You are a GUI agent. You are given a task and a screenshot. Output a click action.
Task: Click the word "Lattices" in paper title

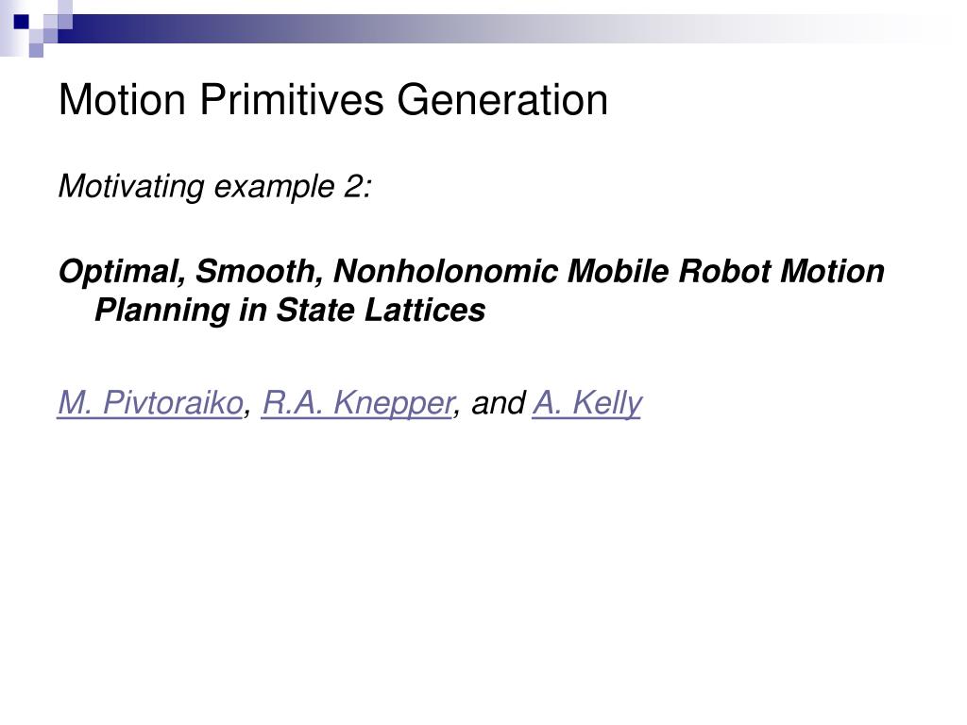tap(425, 310)
